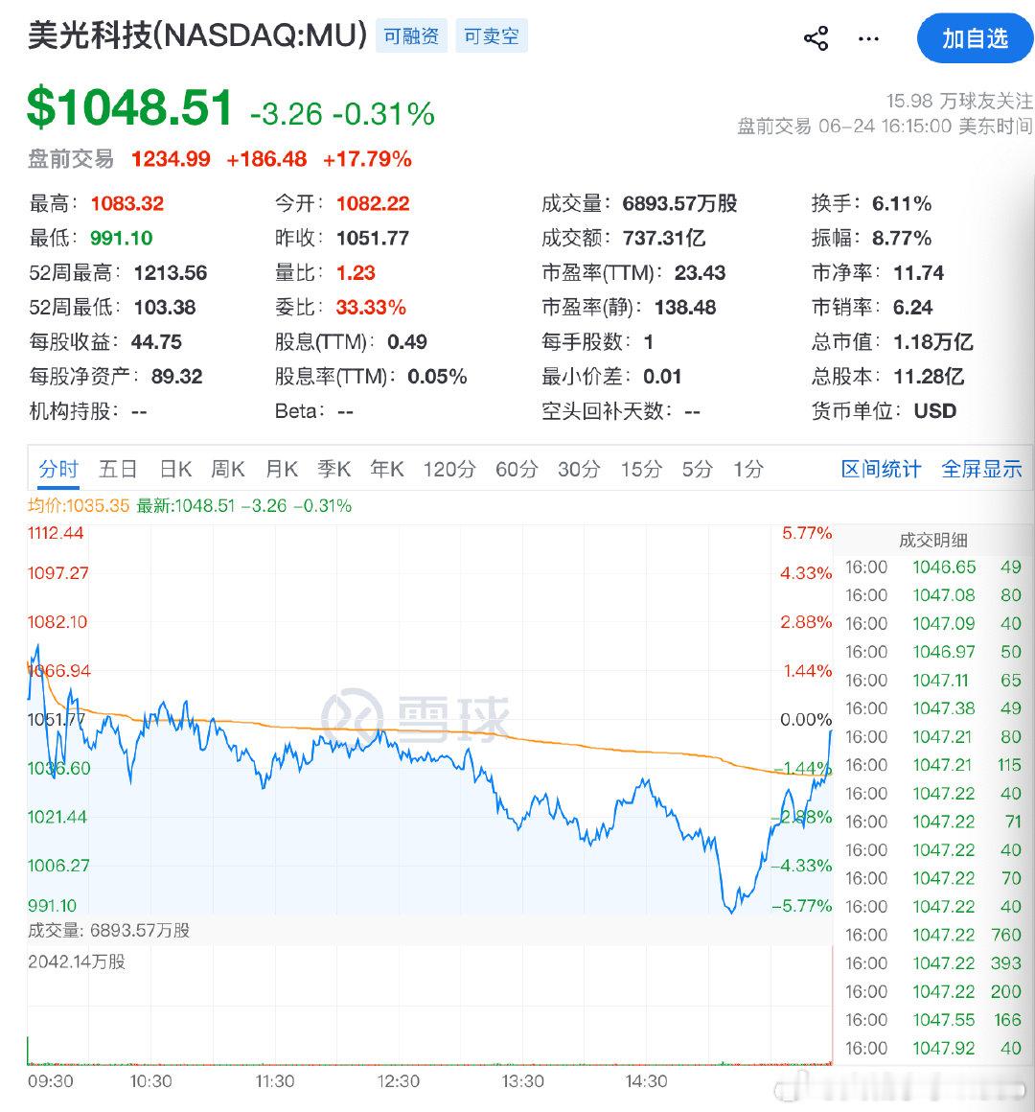Switch to the 月K chart tab

pos(281,469)
